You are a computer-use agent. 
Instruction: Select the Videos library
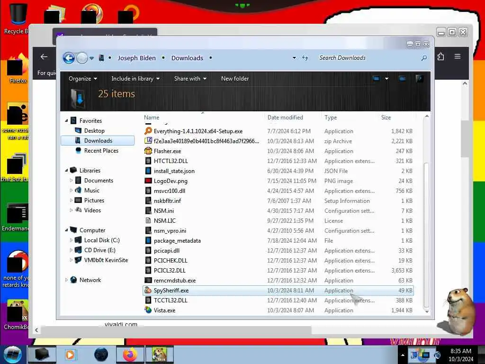tap(92, 210)
